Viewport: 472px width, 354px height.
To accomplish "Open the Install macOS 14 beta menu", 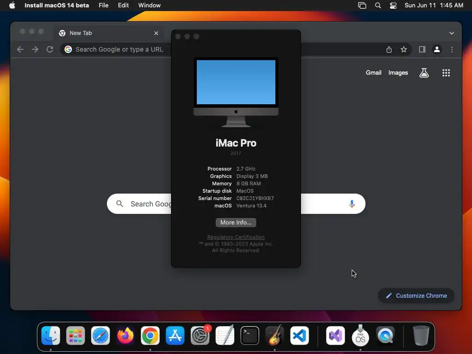I will click(57, 6).
